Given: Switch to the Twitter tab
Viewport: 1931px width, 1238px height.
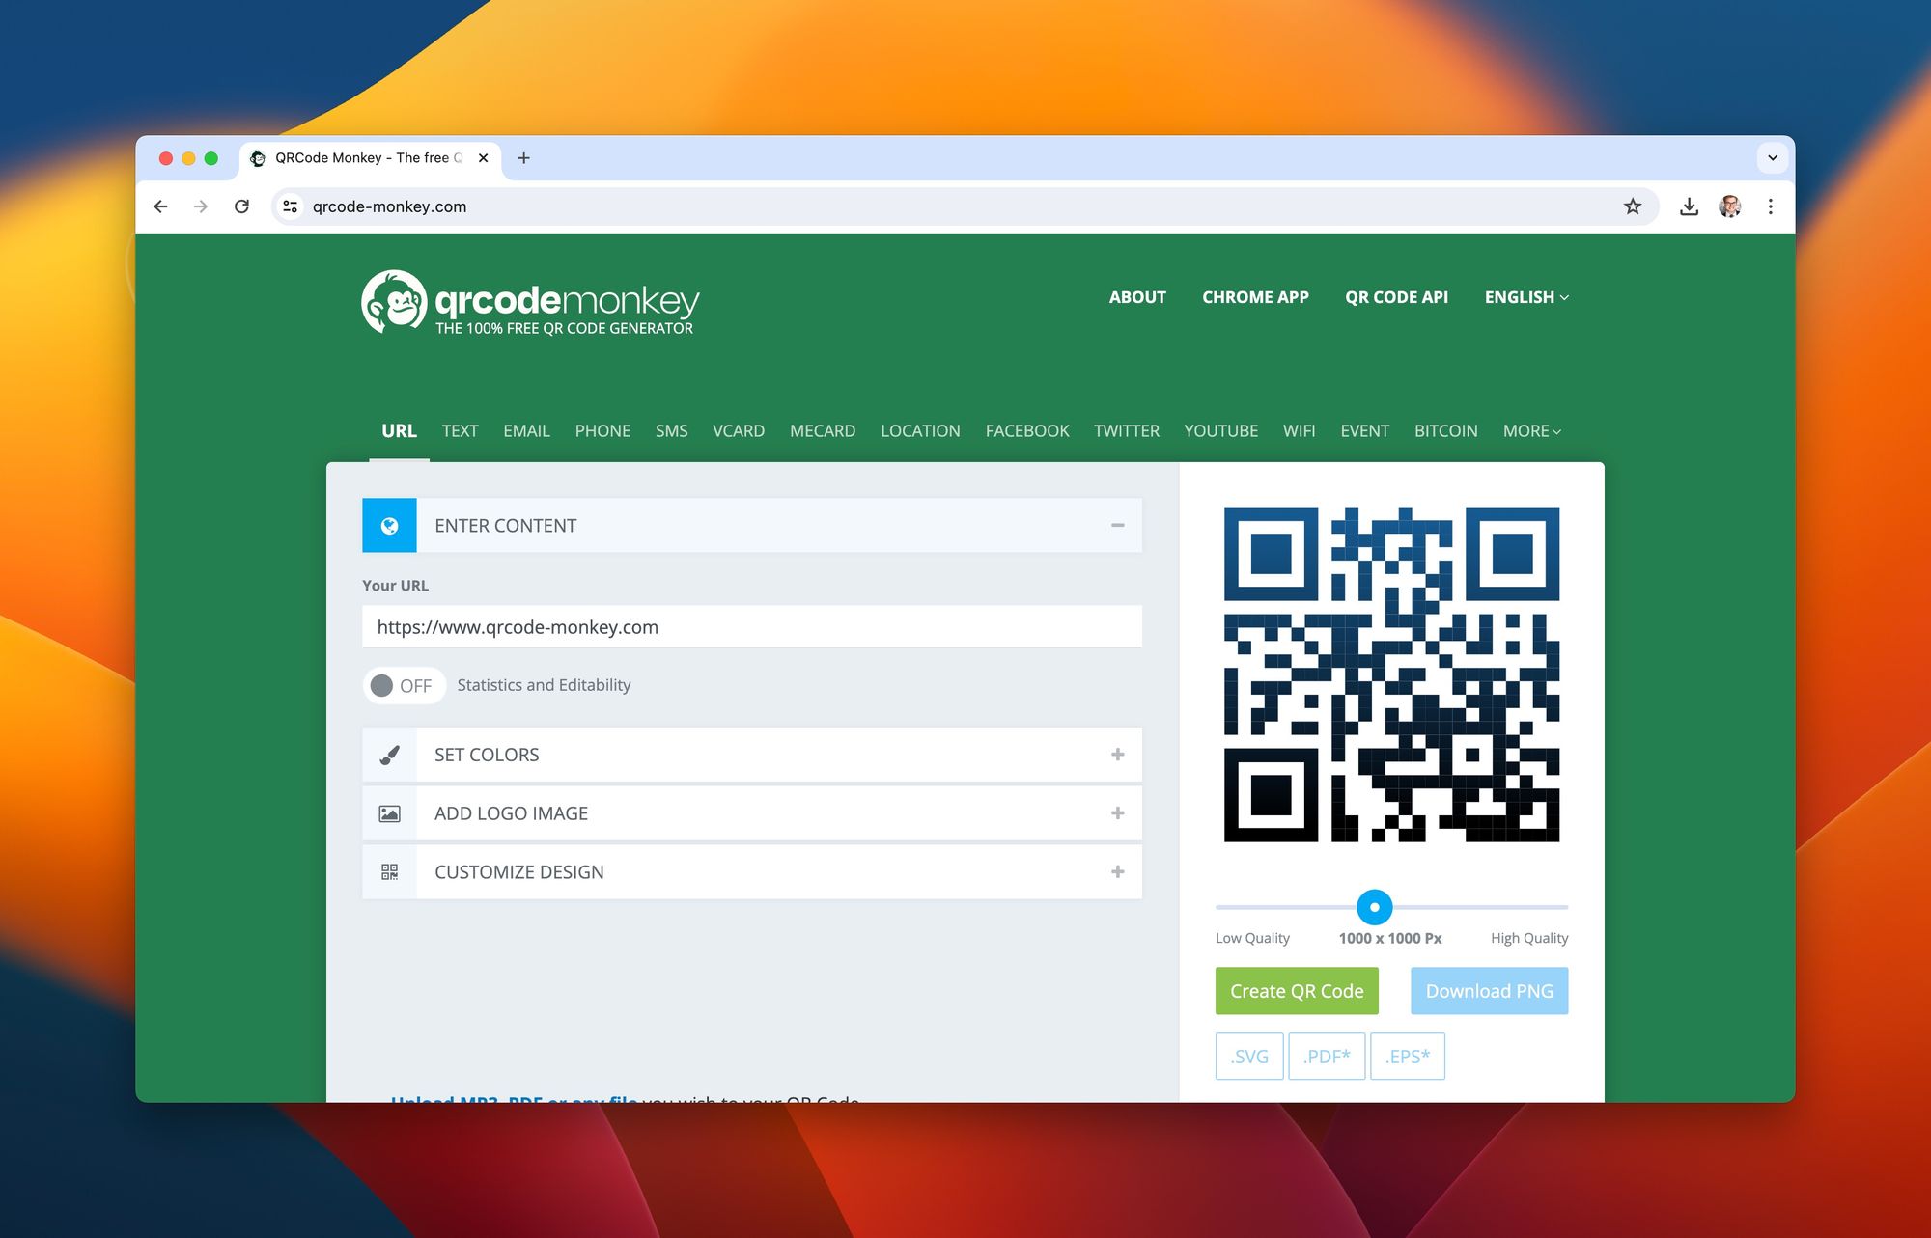Looking at the screenshot, I should tap(1127, 431).
